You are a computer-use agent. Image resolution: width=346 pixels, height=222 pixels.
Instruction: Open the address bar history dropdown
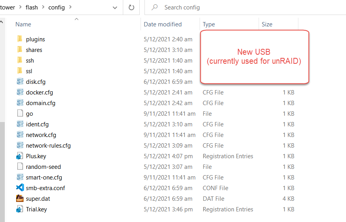pyautogui.click(x=115, y=8)
